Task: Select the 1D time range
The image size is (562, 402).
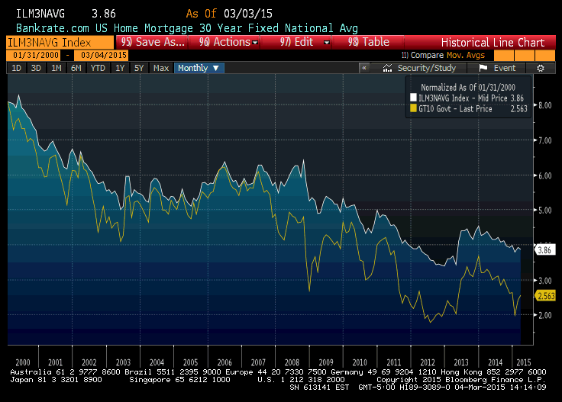Action: 16,68
